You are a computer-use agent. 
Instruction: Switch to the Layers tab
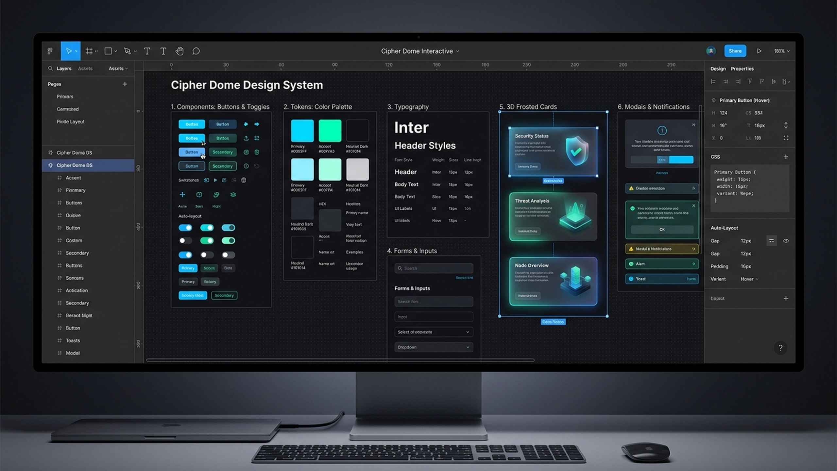click(x=64, y=68)
